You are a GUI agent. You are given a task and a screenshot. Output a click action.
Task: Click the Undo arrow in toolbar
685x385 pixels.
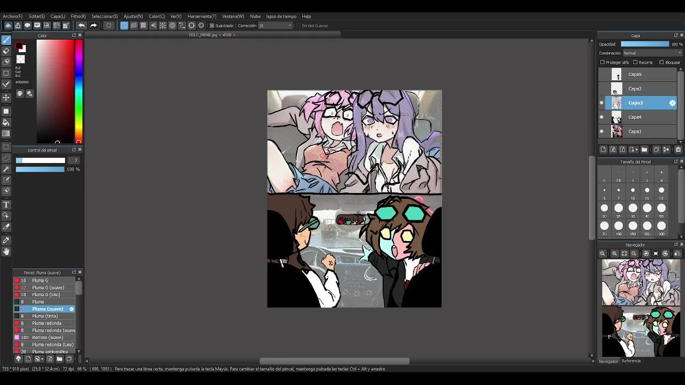tap(81, 26)
